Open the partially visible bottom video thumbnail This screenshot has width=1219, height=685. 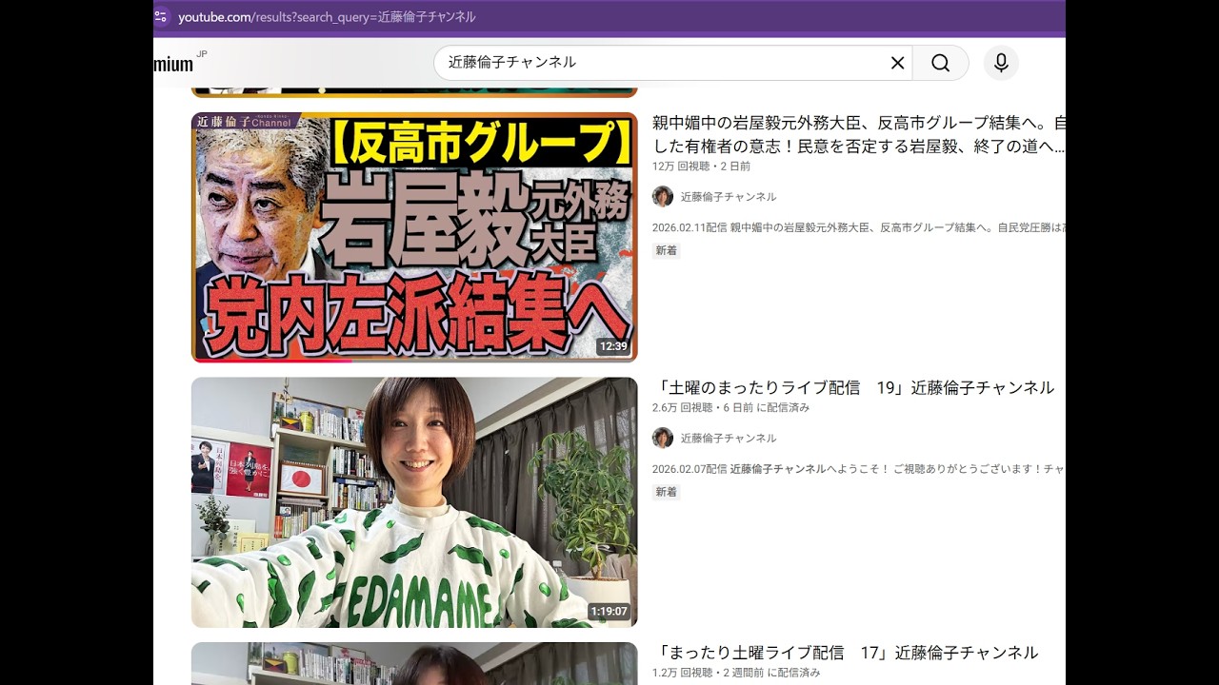pos(414,663)
